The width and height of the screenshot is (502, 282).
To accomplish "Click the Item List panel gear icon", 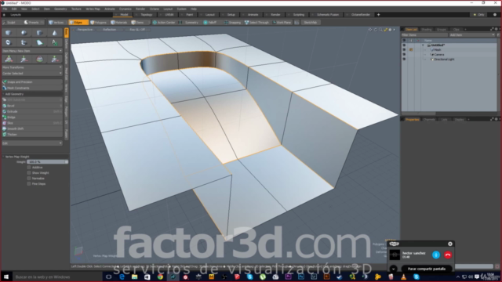I will coord(497,29).
